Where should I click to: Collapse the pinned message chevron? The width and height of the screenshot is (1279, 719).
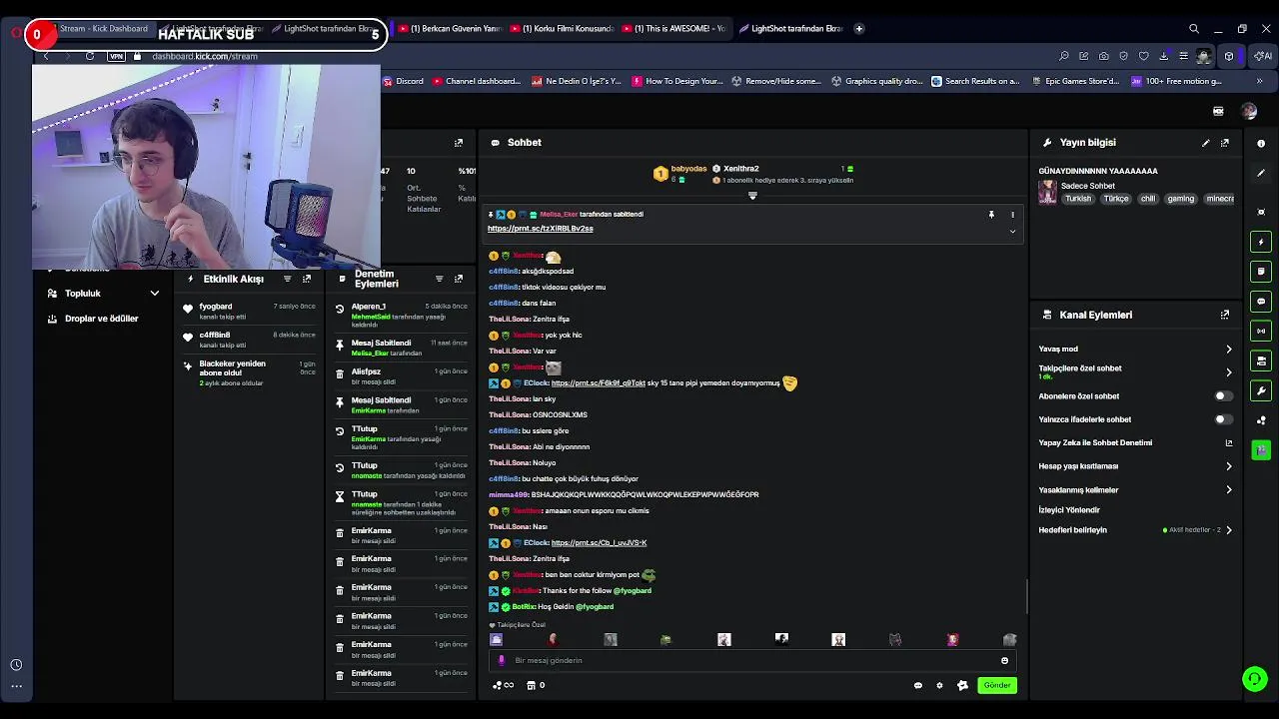click(x=1012, y=231)
